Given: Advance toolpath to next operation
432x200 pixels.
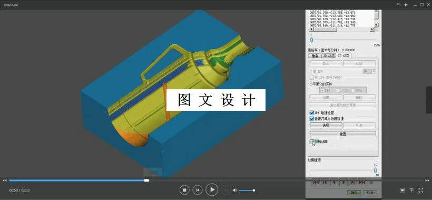Looking at the screenshot, I should click(x=362, y=183).
